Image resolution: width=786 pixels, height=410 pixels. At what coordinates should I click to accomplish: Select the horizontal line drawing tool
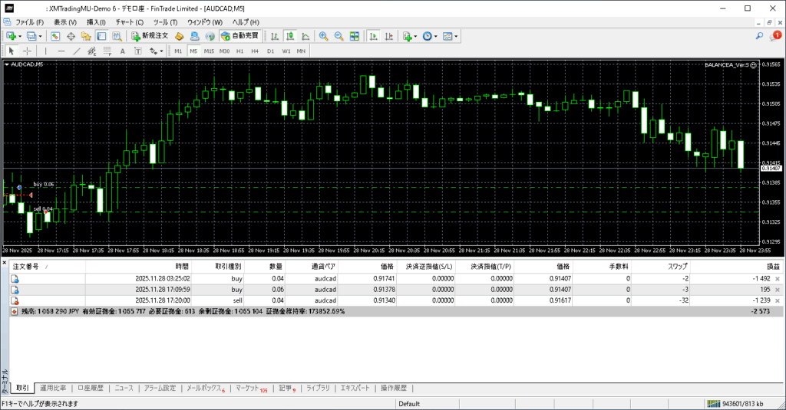pyautogui.click(x=61, y=51)
